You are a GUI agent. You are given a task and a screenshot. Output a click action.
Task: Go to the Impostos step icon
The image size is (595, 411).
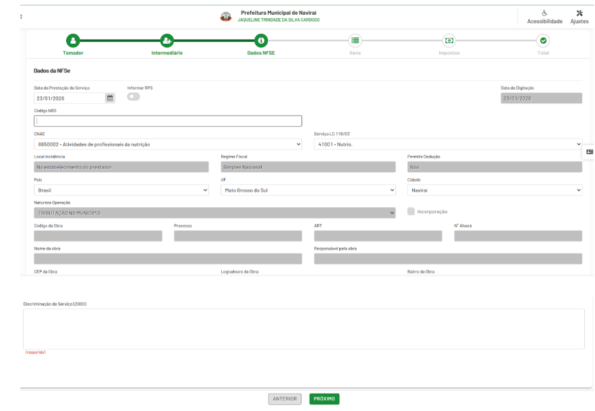[449, 40]
